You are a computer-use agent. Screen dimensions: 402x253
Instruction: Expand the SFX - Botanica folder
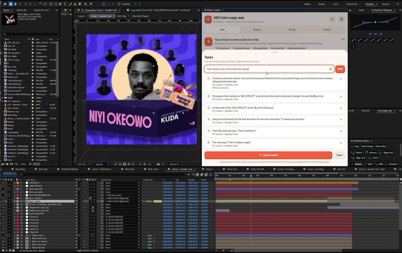tap(2, 101)
